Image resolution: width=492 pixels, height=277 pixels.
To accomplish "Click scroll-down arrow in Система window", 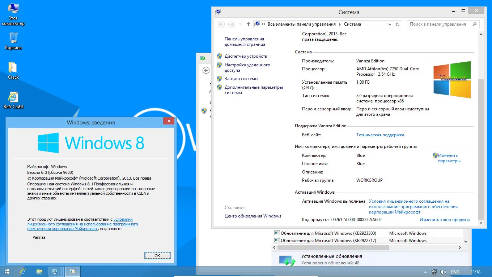I will pyautogui.click(x=481, y=223).
